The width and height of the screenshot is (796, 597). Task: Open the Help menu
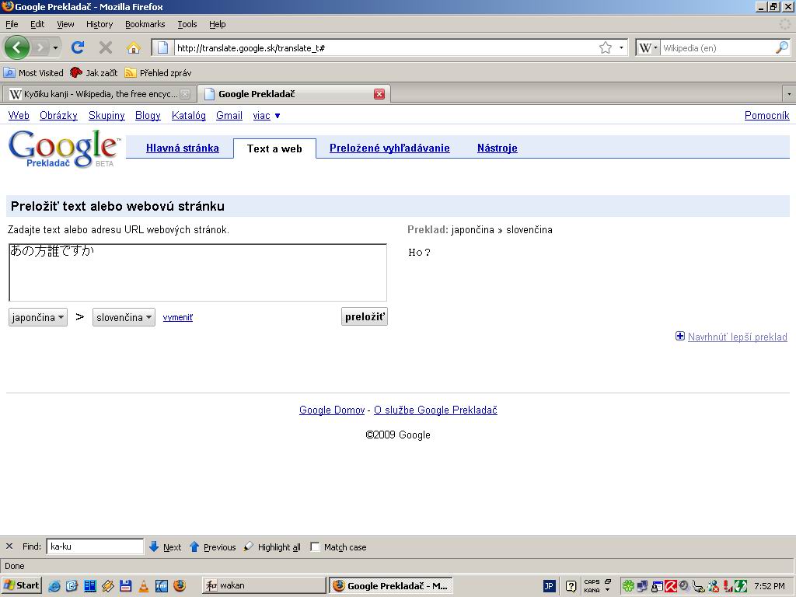pyautogui.click(x=218, y=24)
